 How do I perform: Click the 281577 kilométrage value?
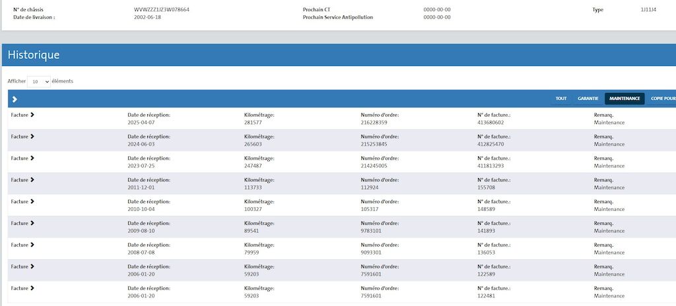(x=253, y=123)
